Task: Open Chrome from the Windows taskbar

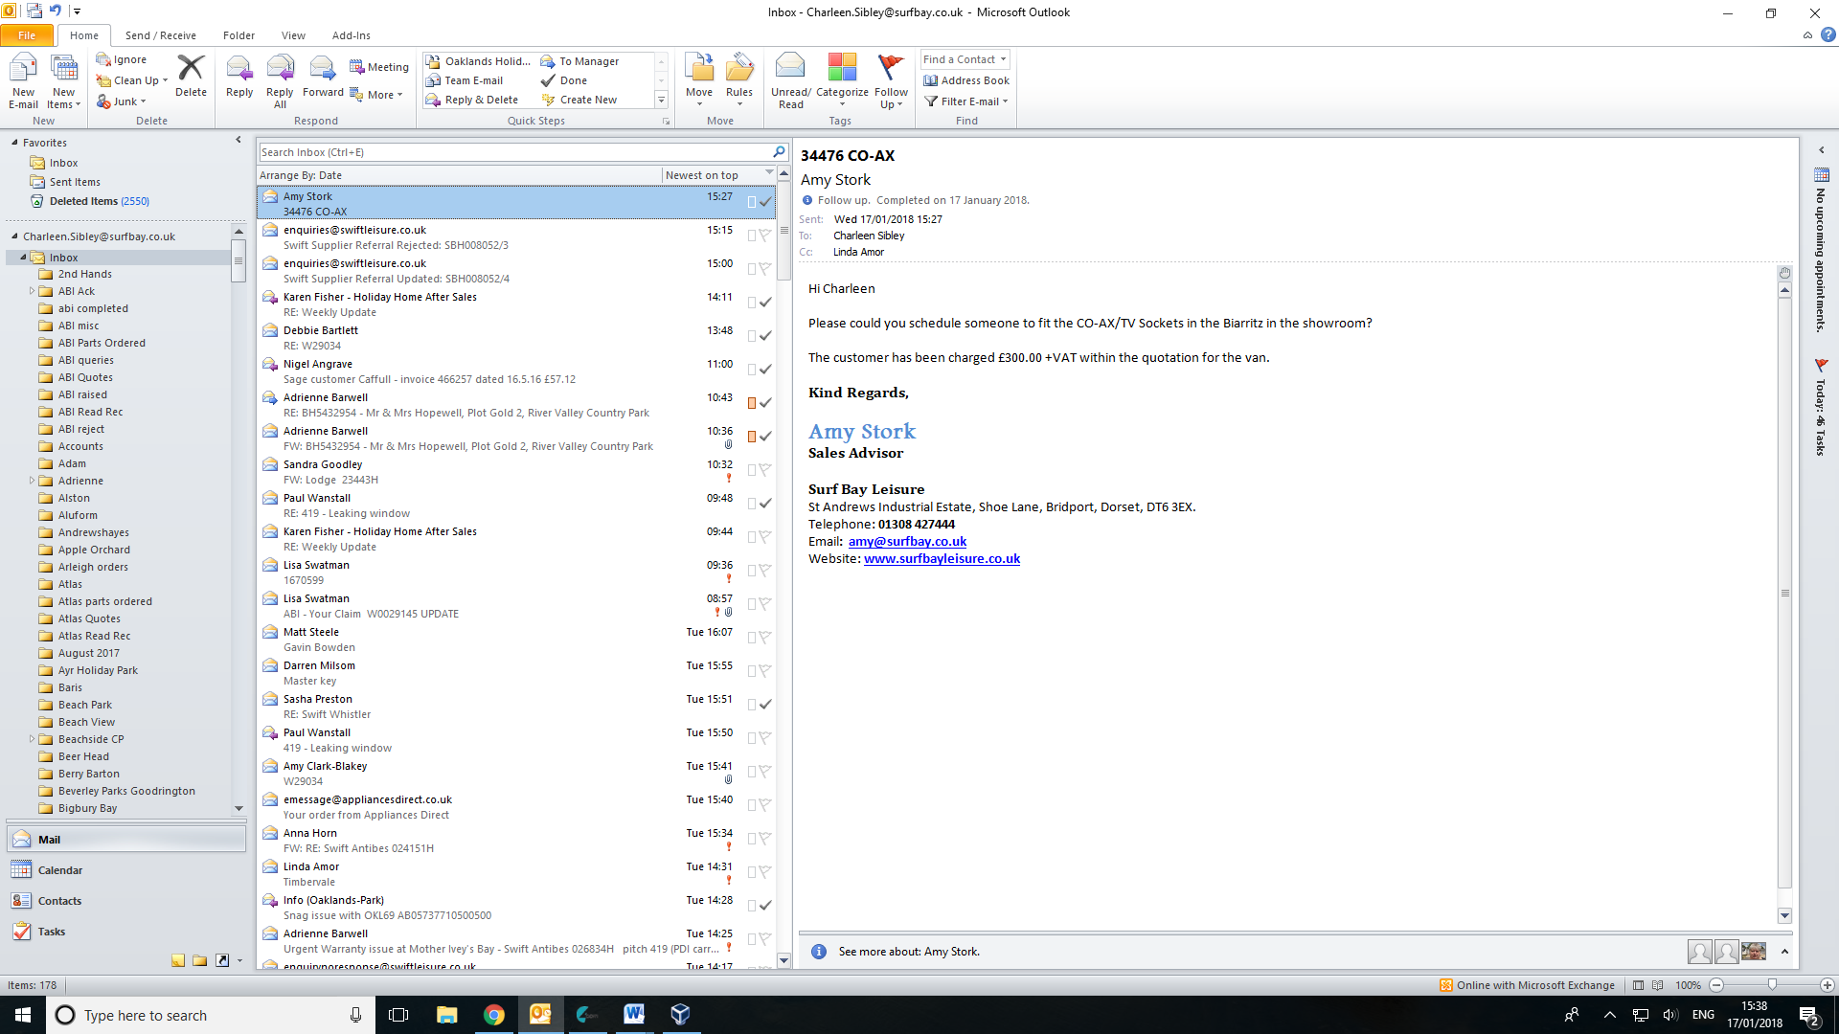Action: click(x=493, y=1015)
